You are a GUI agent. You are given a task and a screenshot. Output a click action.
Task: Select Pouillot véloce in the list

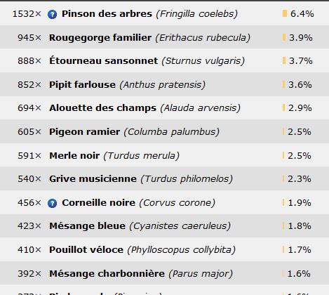[86, 250]
